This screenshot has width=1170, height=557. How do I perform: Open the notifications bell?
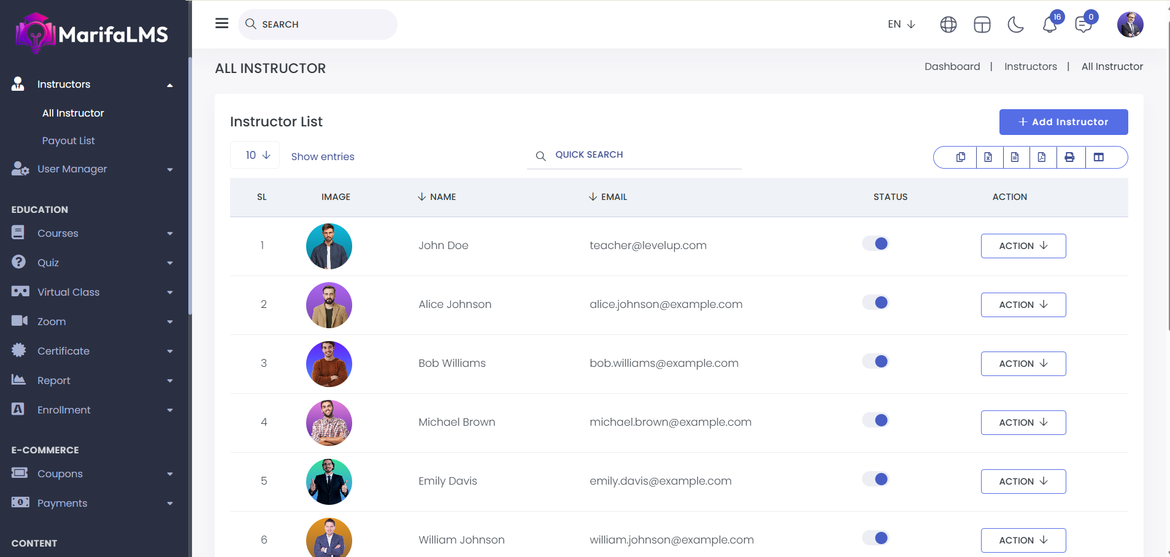pyautogui.click(x=1049, y=25)
